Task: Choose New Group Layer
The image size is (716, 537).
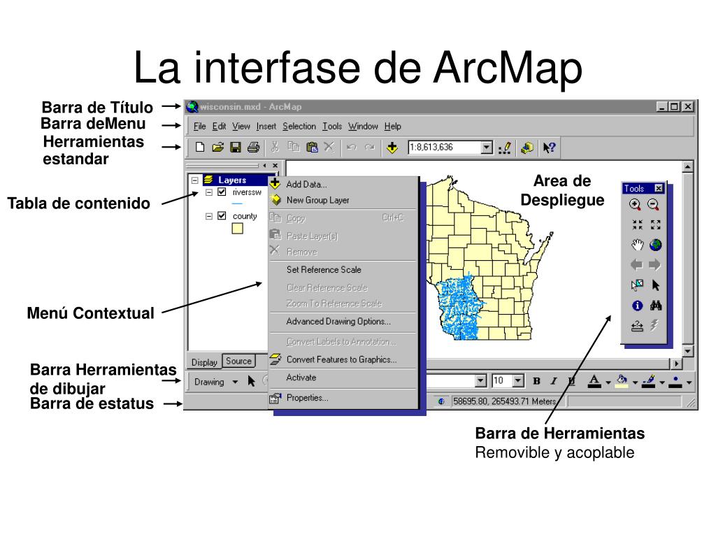Action: [x=343, y=200]
